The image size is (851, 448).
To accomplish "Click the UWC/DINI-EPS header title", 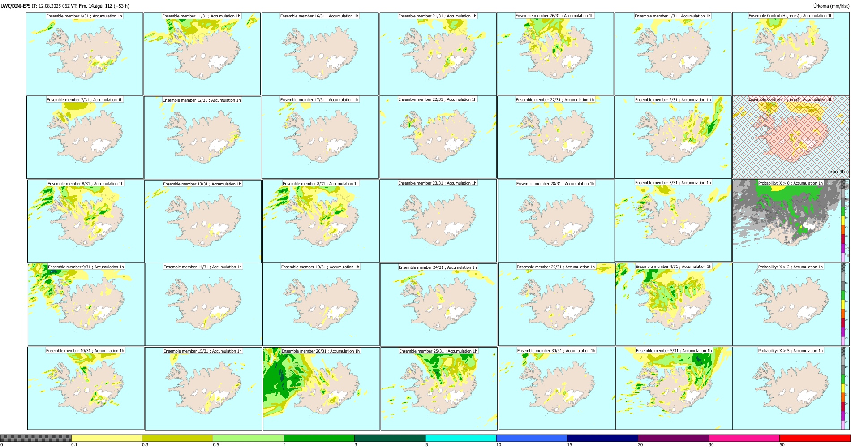I will coord(16,6).
